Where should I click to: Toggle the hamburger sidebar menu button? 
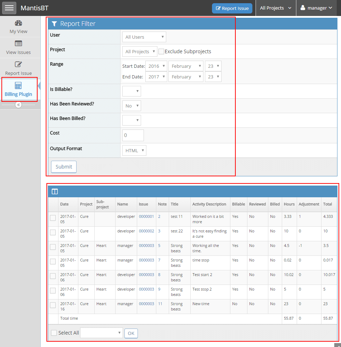(9, 8)
